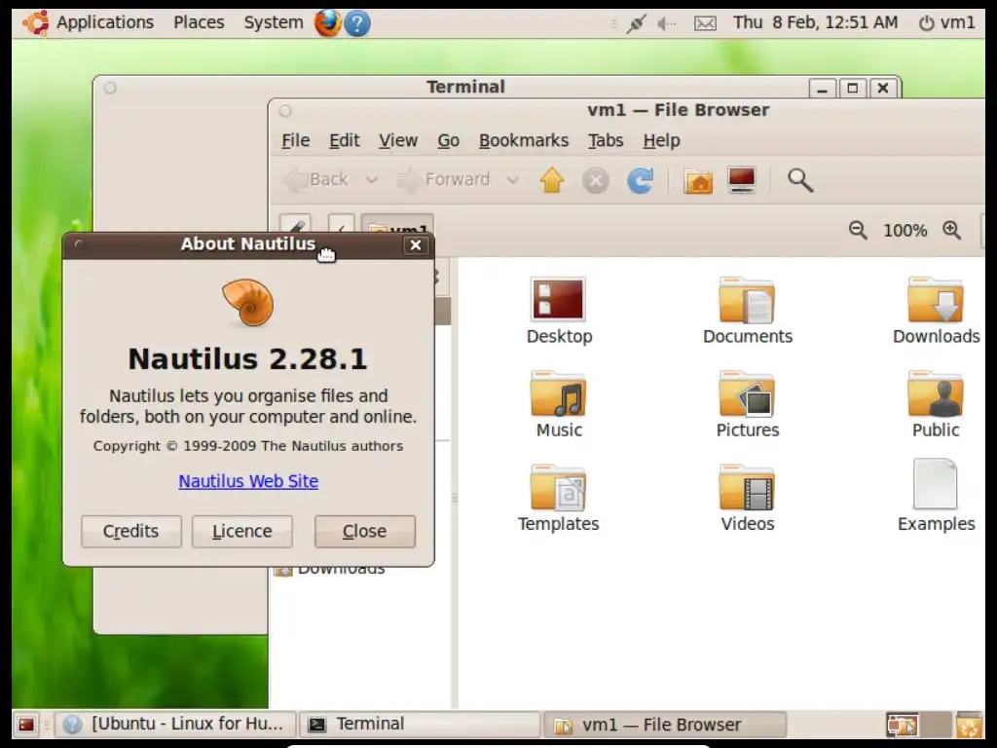Expand the Back history dropdown arrow
This screenshot has width=997, height=748.
pos(371,180)
